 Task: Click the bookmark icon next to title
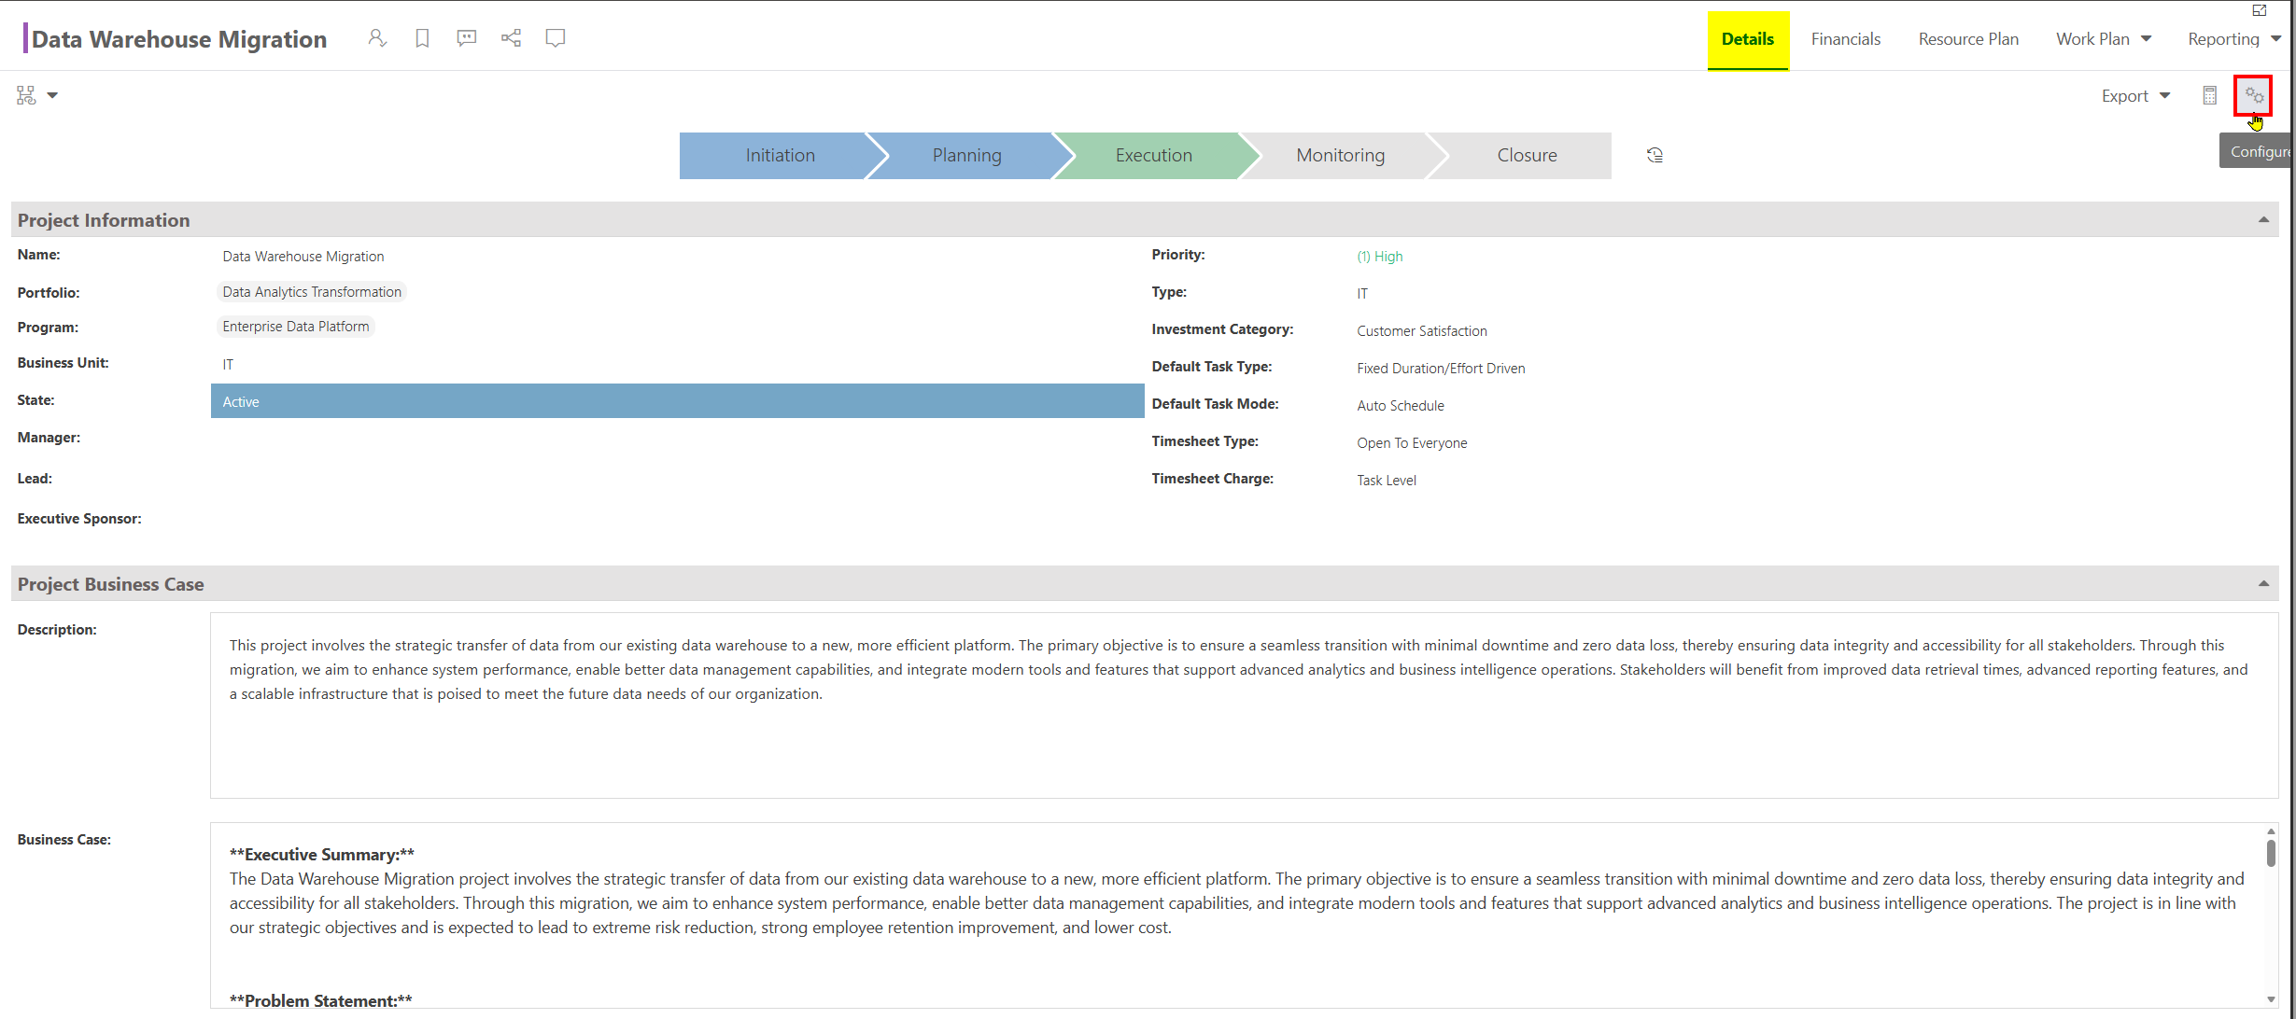pos(422,38)
